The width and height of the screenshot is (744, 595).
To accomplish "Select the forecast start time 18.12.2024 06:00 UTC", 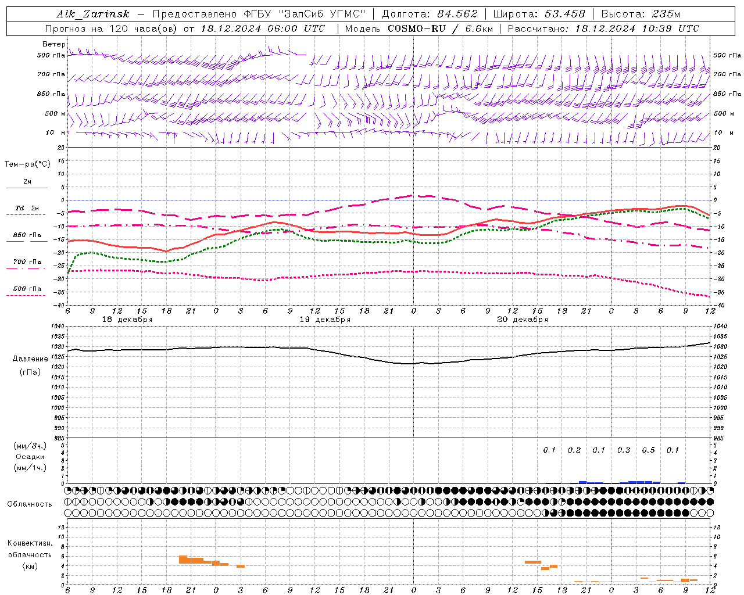I will pyautogui.click(x=263, y=28).
